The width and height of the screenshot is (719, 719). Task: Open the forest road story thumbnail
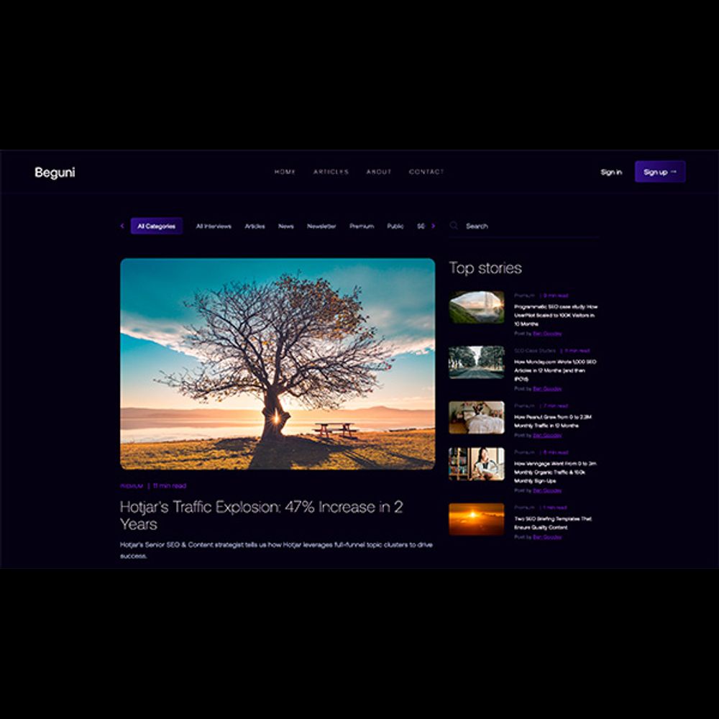[x=476, y=362]
